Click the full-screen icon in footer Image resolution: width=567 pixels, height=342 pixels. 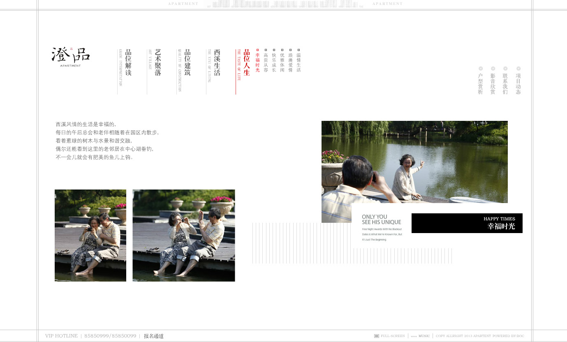coord(376,336)
